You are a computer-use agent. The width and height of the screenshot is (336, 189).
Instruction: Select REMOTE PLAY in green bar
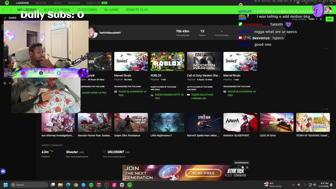pos(137,10)
